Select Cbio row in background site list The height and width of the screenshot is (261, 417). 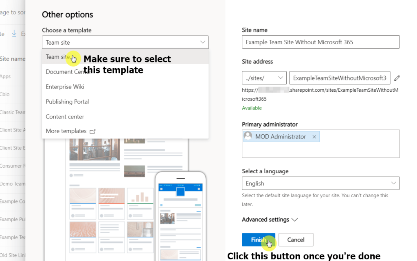click(13, 94)
